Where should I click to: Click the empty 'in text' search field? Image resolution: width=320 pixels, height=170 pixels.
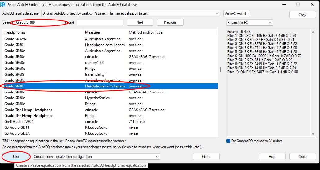tap(100, 22)
